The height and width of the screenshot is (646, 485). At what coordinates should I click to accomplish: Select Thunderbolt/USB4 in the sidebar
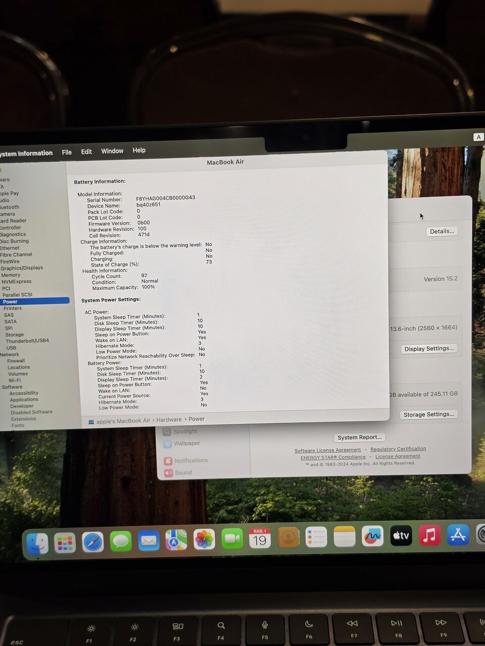tap(27, 341)
